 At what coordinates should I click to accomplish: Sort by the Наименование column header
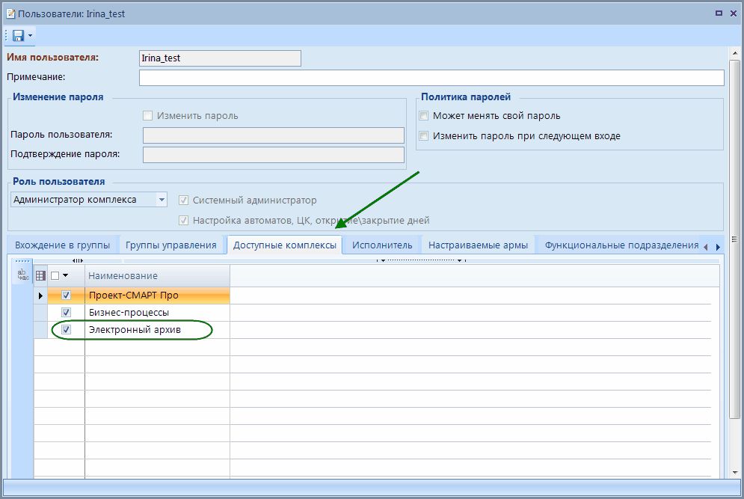[156, 276]
